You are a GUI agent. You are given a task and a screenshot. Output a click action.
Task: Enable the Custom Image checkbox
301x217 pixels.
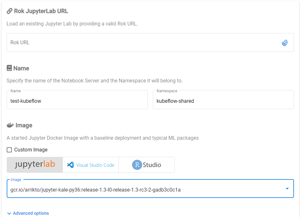pos(9,150)
